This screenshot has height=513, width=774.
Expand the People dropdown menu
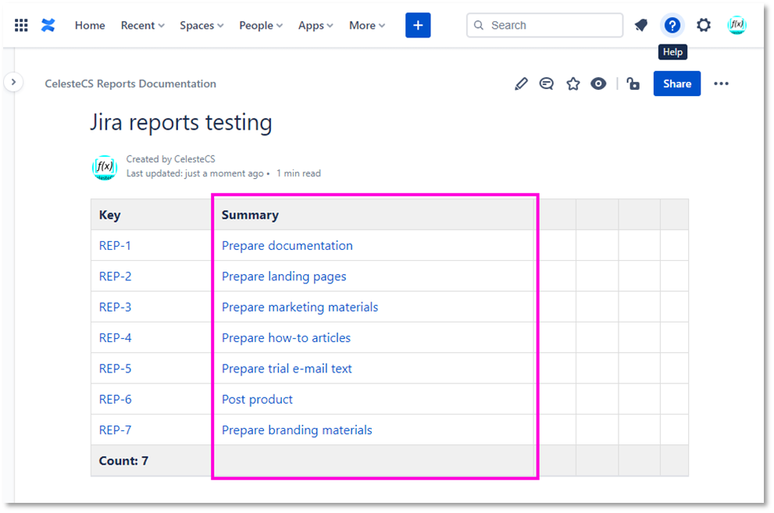click(261, 25)
